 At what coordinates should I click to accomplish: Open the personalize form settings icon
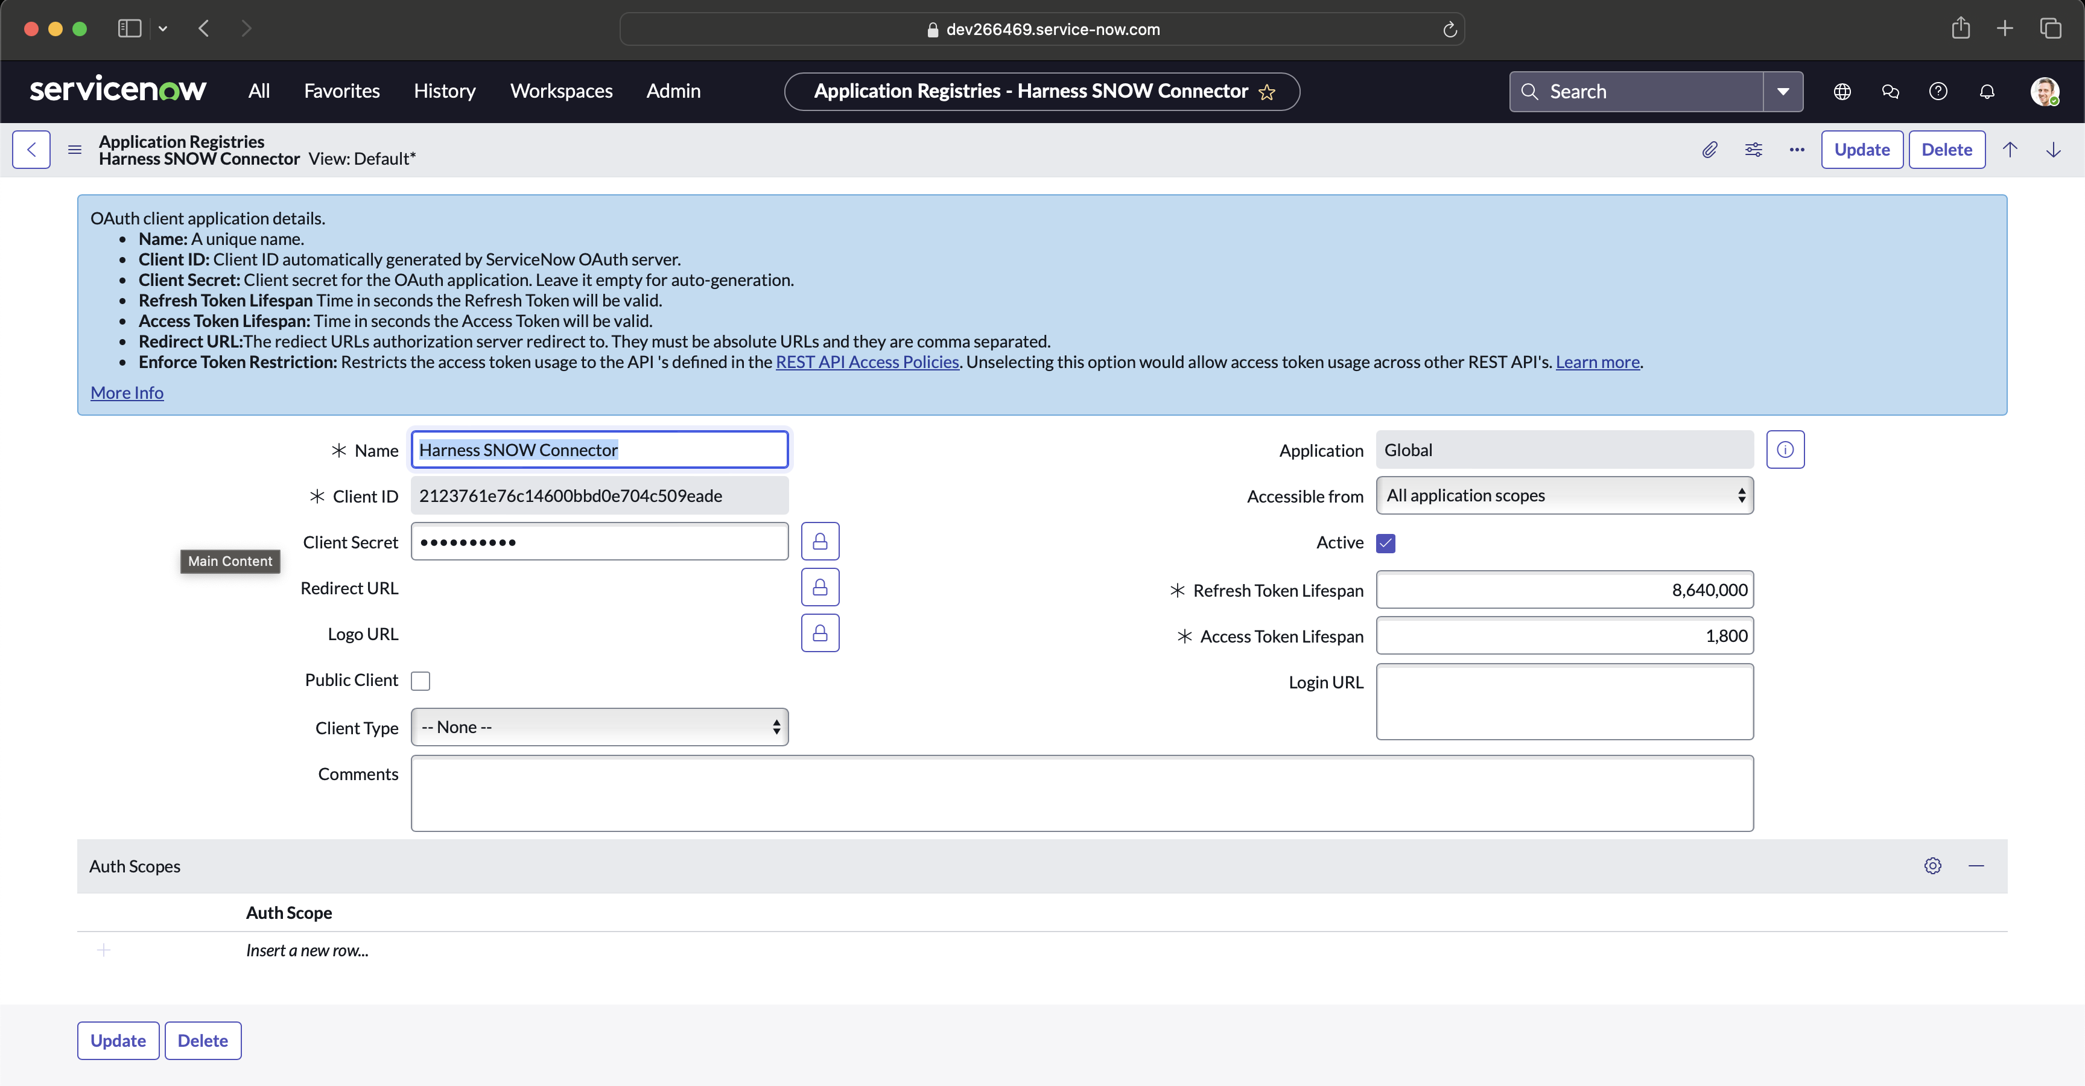point(1753,150)
